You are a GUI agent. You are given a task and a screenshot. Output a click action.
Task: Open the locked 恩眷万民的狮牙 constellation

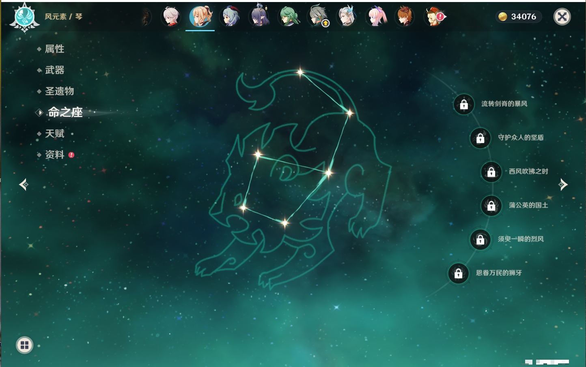459,273
